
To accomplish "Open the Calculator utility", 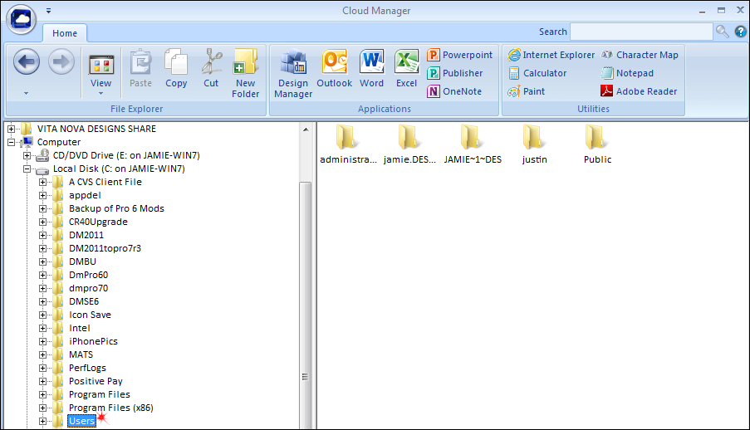I will coord(537,73).
